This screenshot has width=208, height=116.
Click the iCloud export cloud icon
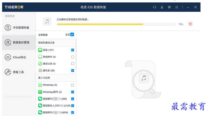point(8,57)
